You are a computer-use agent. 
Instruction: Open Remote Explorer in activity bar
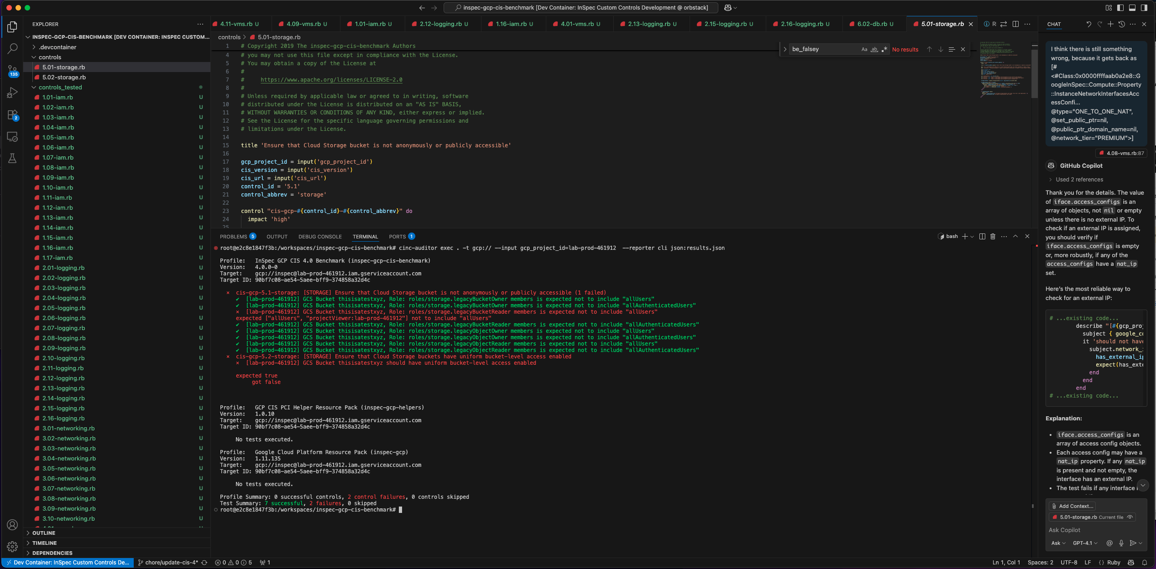click(x=12, y=136)
